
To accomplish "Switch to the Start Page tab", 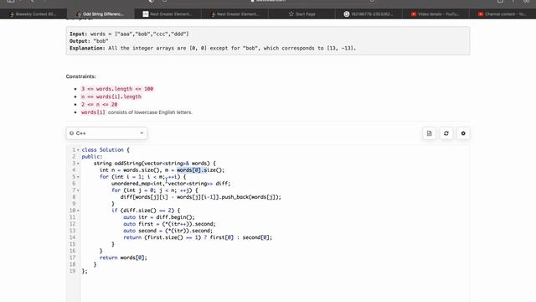I will tap(301, 14).
